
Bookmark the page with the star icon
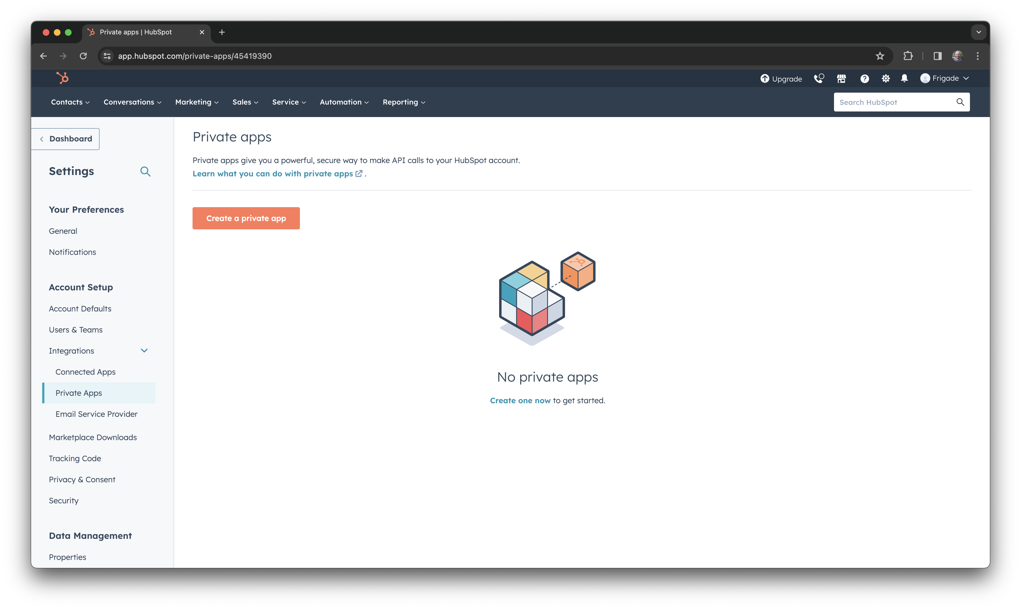point(880,56)
